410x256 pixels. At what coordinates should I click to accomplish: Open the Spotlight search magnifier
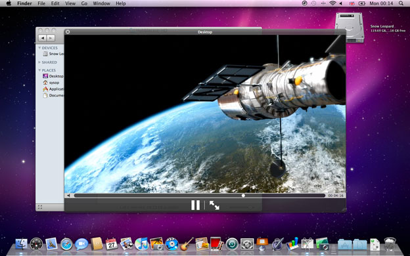click(401, 3)
